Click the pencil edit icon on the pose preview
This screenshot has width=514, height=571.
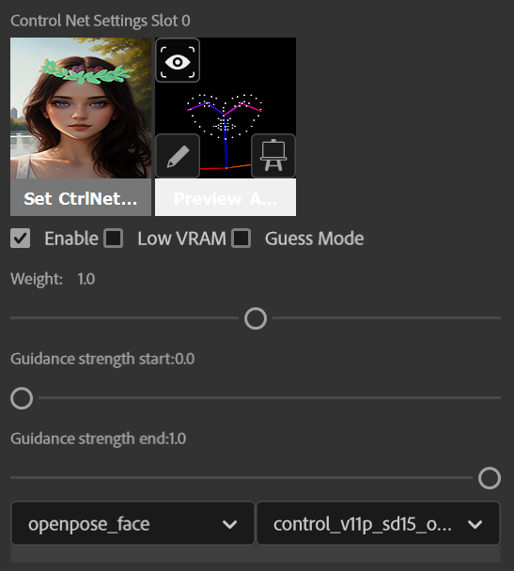click(x=178, y=156)
